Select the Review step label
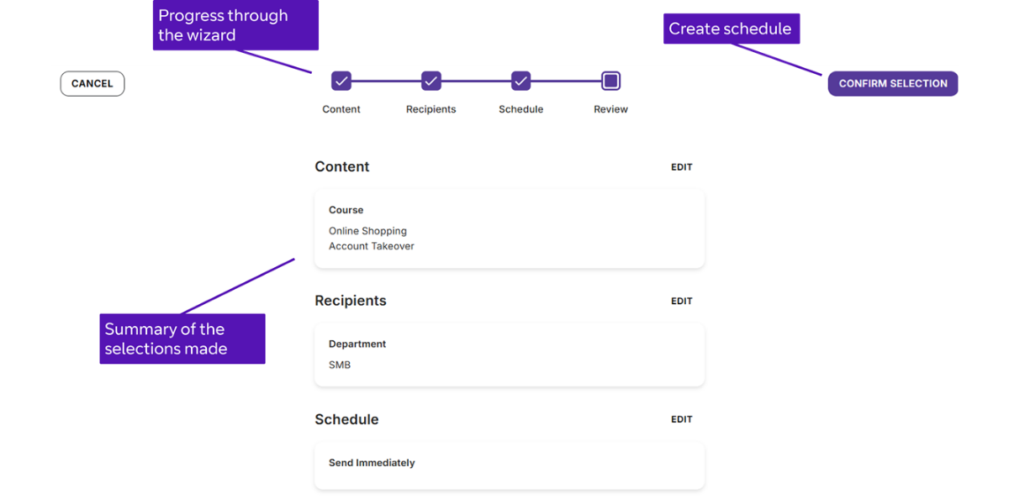 [x=610, y=108]
